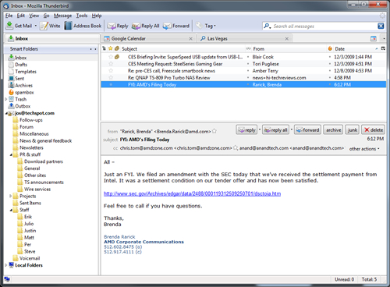Close the Las Vegas tab
The height and width of the screenshot is (287, 390).
point(287,39)
